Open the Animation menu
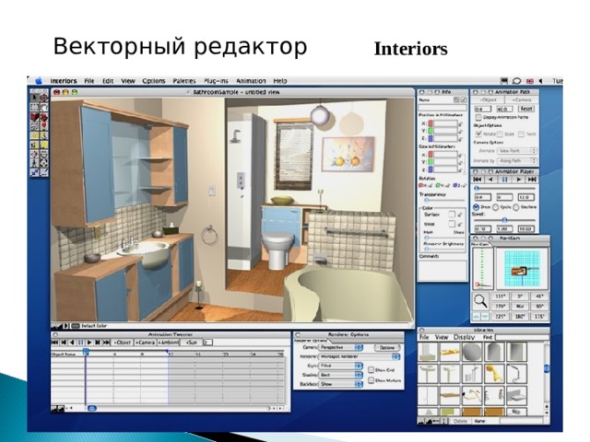590x442 pixels. pos(251,81)
